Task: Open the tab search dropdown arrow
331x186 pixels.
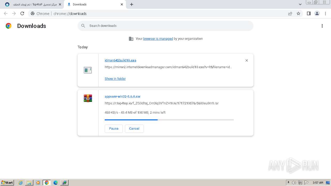Action: [300, 4]
